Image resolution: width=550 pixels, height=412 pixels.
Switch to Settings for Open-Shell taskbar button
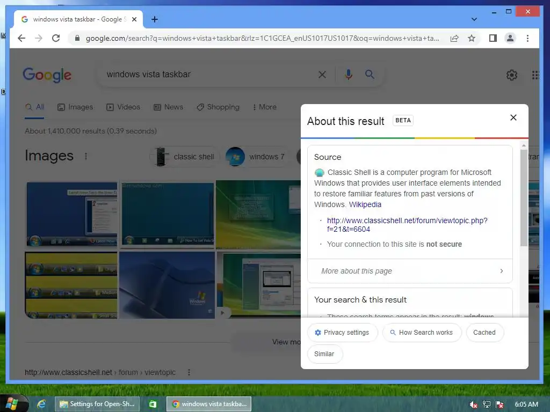point(97,404)
